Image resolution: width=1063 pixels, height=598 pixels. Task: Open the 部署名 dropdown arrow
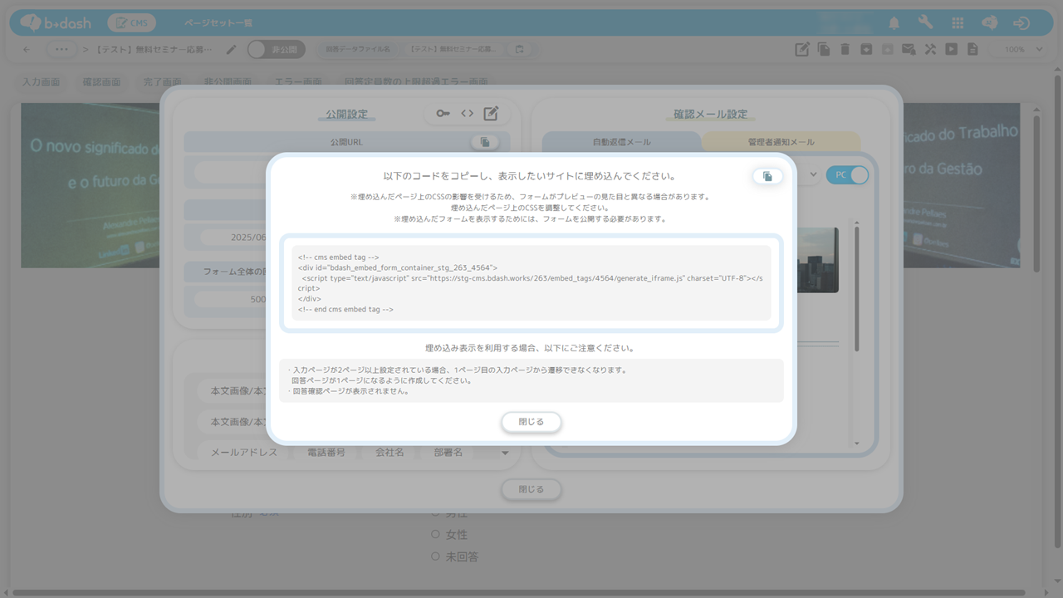(504, 453)
